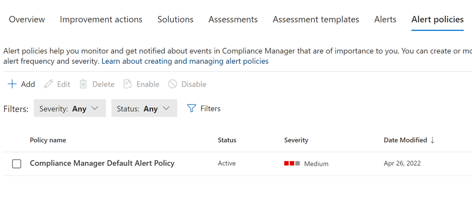Viewport: 472px width, 203px height.
Task: Sort by Policy name column header
Action: (x=48, y=140)
